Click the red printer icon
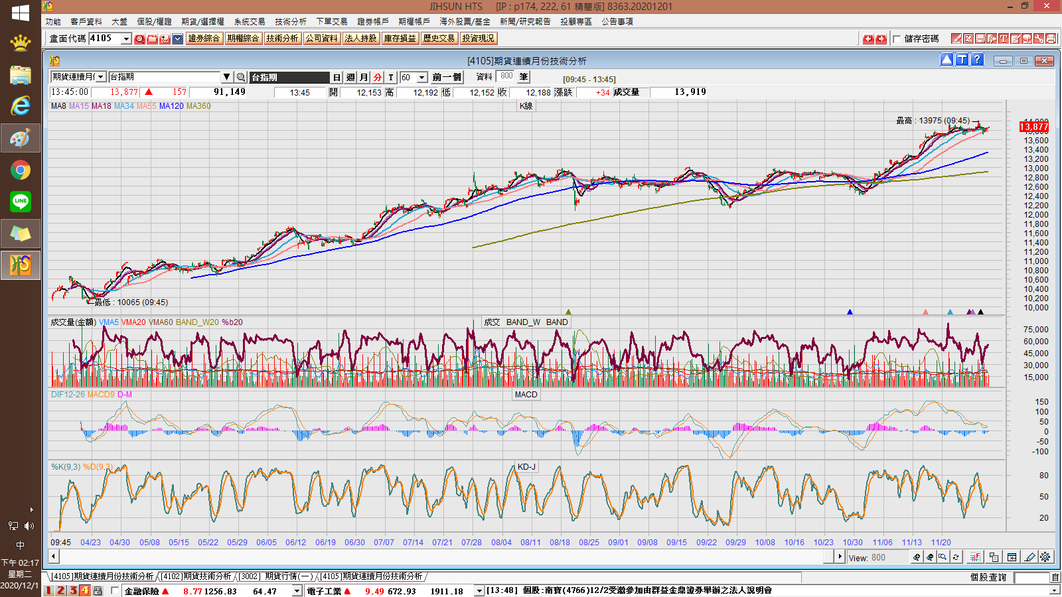The width and height of the screenshot is (1062, 597). pos(1051,38)
